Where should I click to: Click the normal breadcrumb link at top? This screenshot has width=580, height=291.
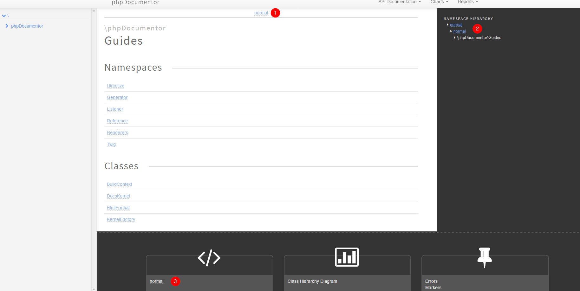[261, 13]
